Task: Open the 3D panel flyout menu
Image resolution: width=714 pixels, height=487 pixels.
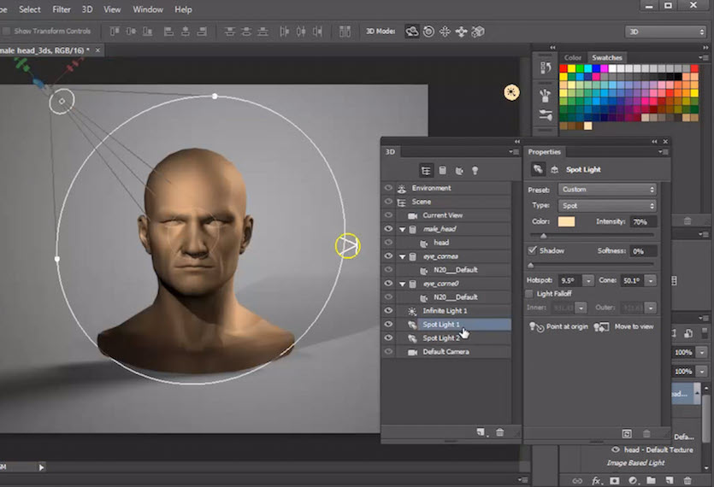Action: pyautogui.click(x=514, y=151)
